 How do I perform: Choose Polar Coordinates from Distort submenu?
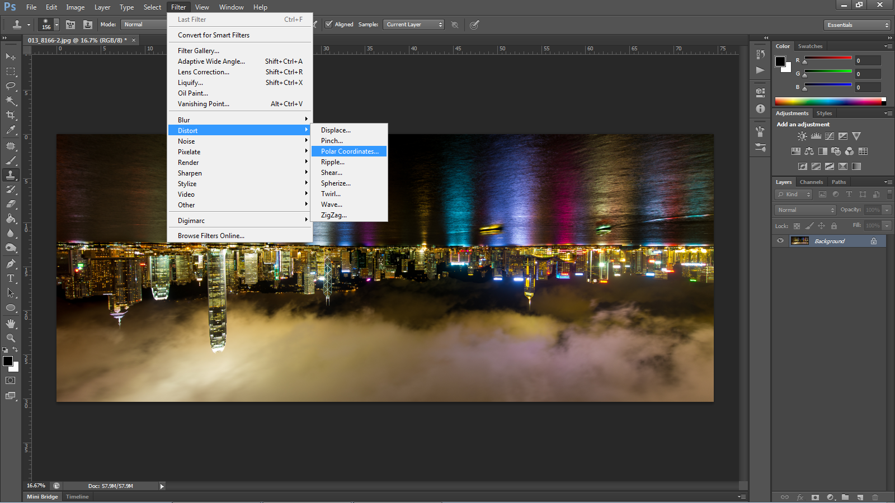349,151
